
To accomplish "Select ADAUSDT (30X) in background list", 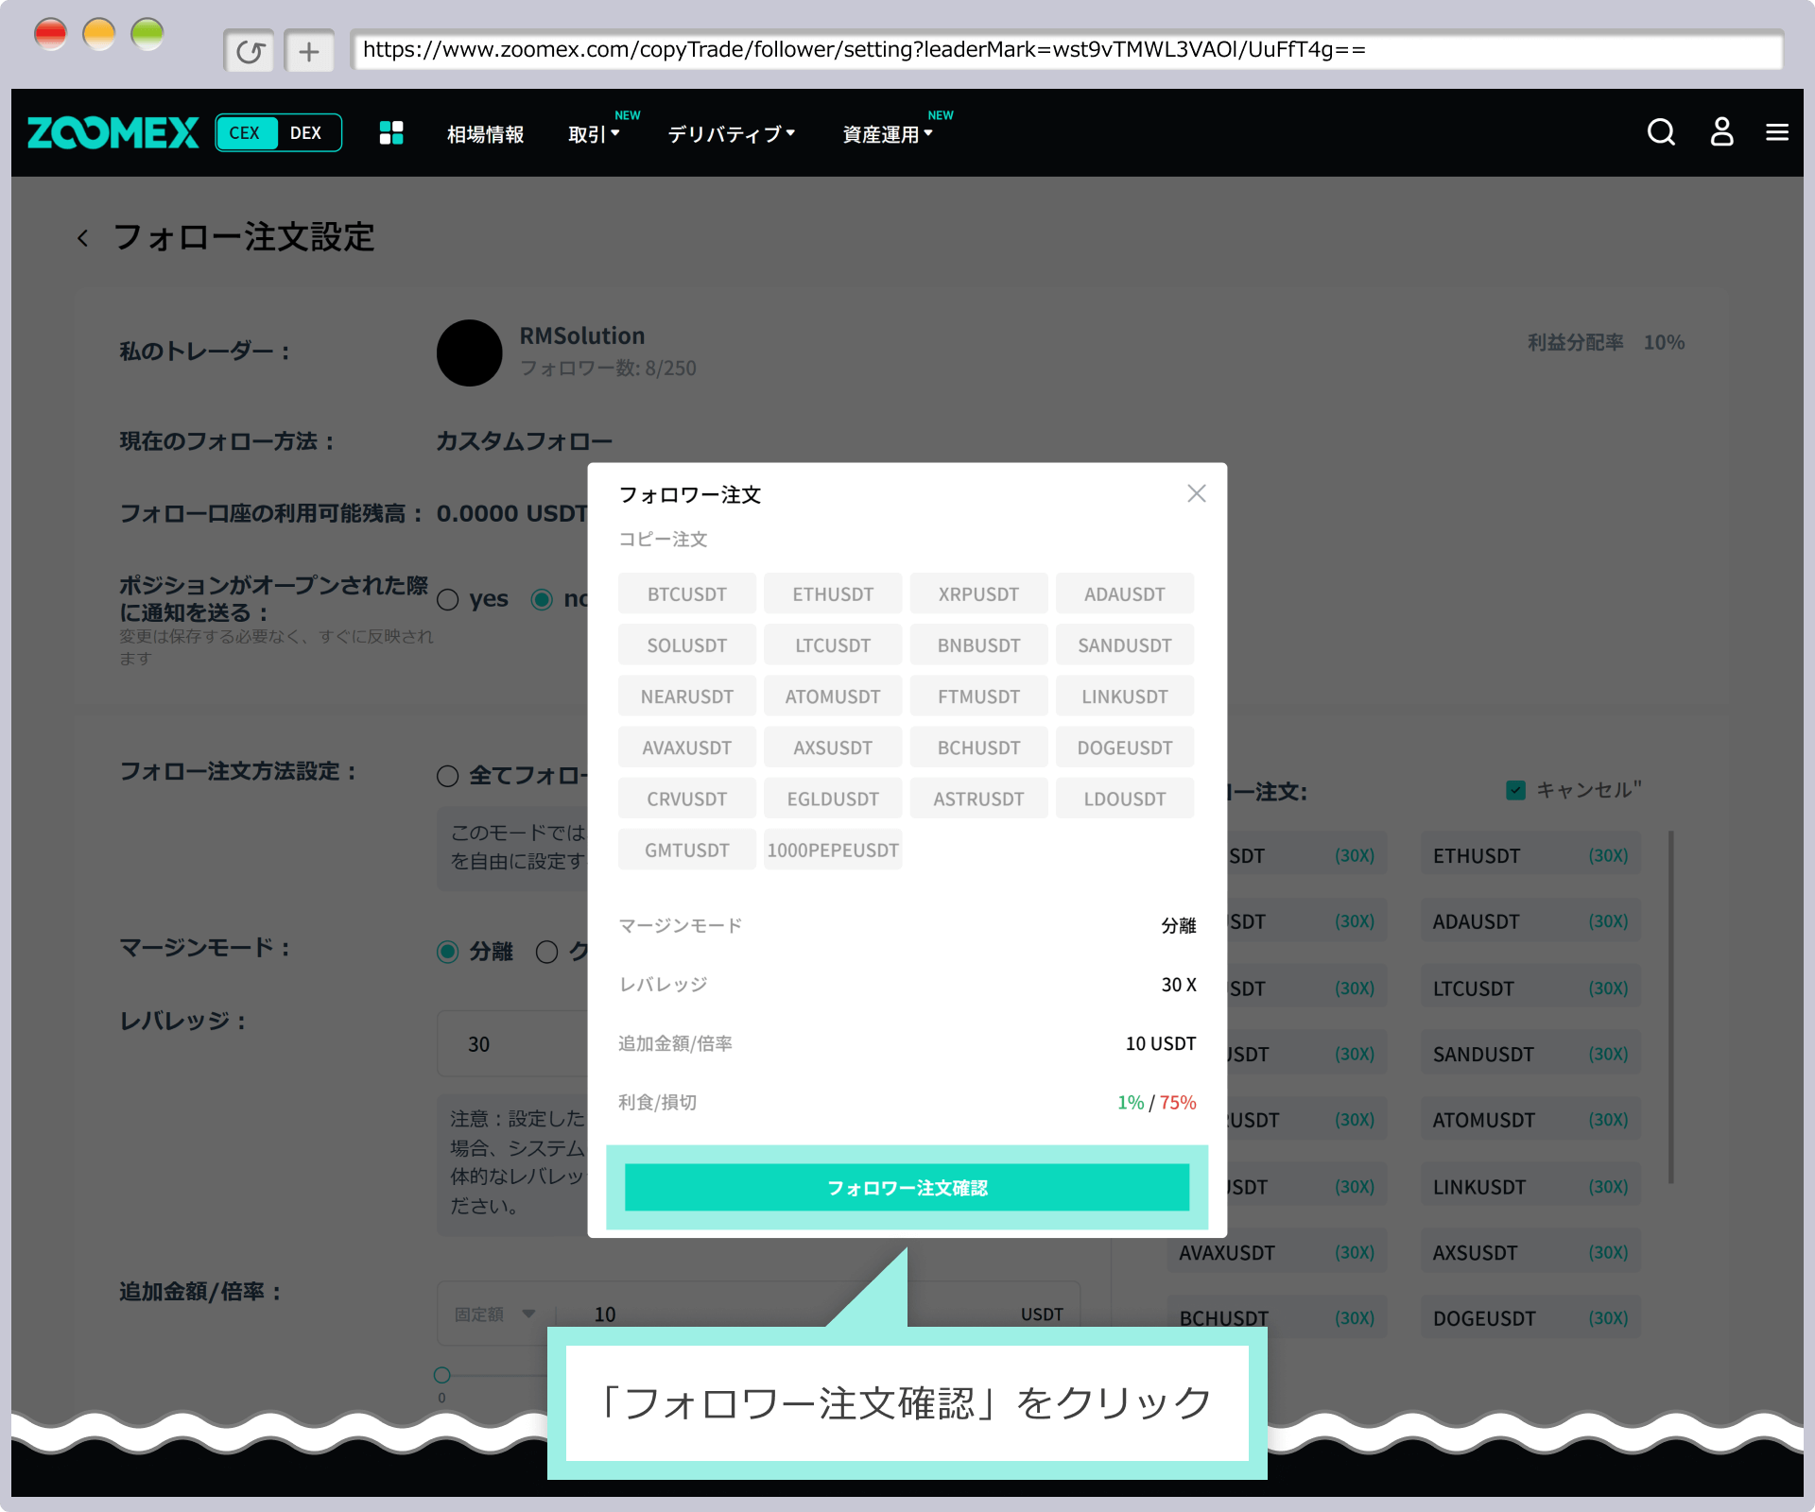I will tap(1530, 921).
